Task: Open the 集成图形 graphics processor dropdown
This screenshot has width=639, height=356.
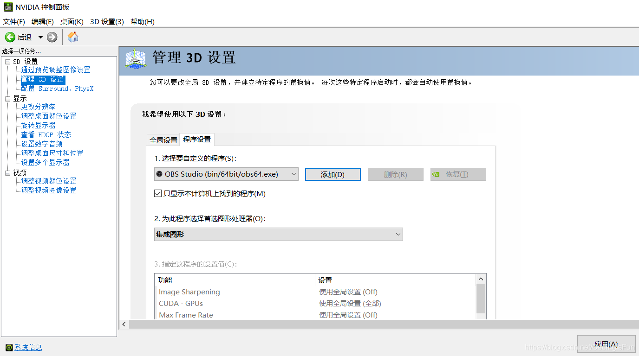Action: click(x=279, y=234)
